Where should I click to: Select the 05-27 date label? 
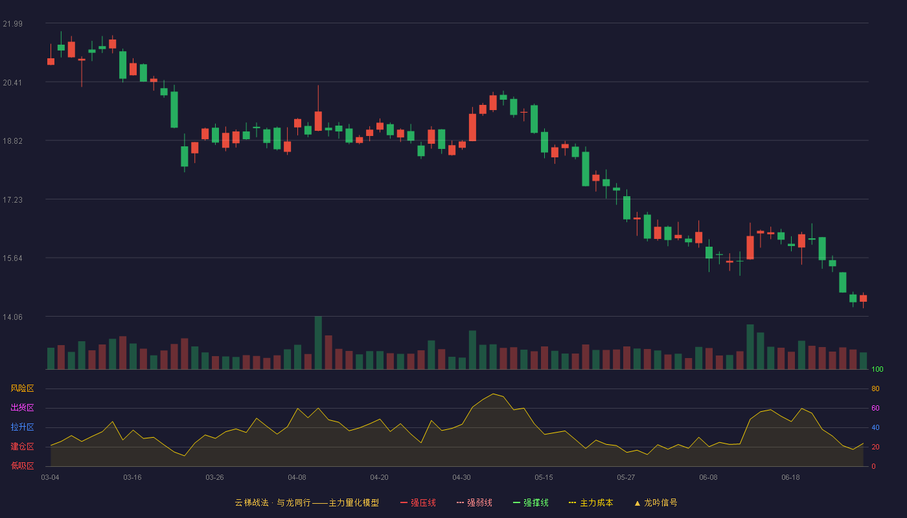626,477
